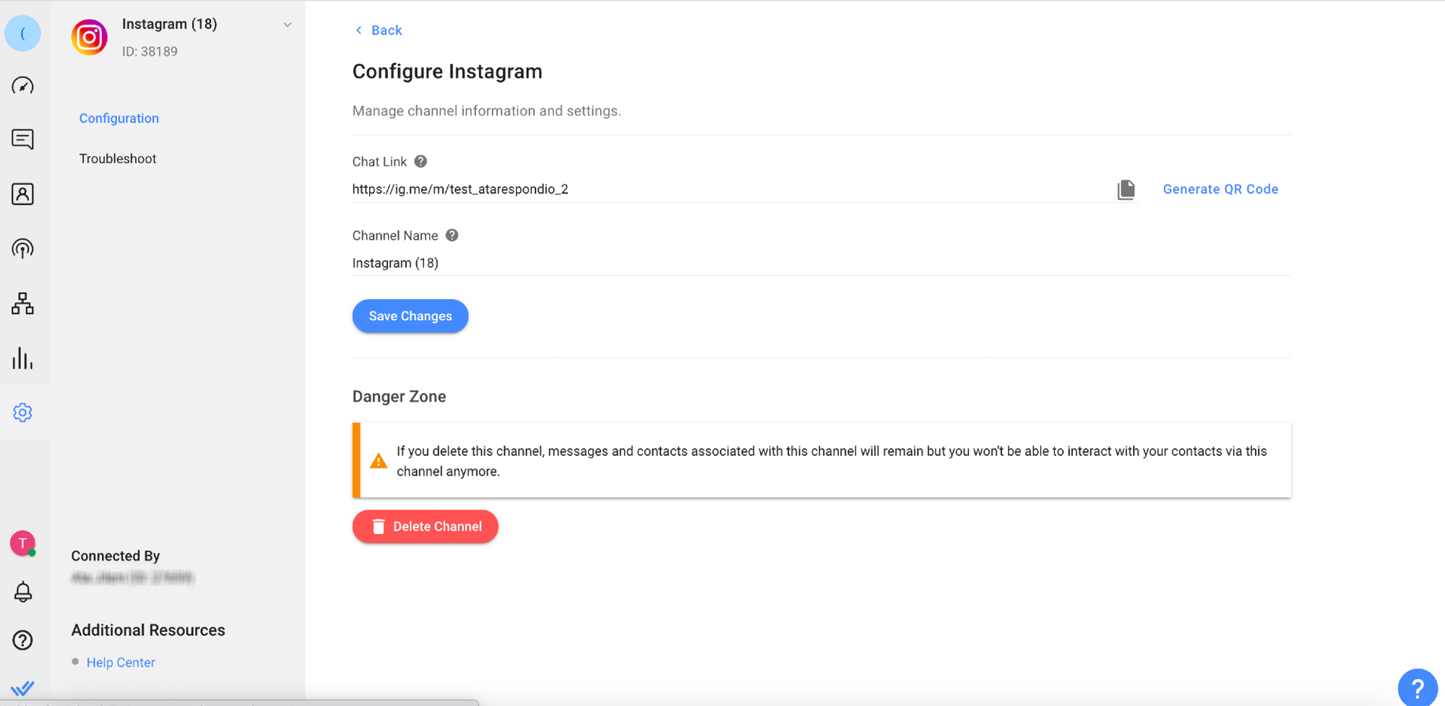The width and height of the screenshot is (1445, 706).
Task: Open the Broadcasts antenna icon
Action: point(22,249)
